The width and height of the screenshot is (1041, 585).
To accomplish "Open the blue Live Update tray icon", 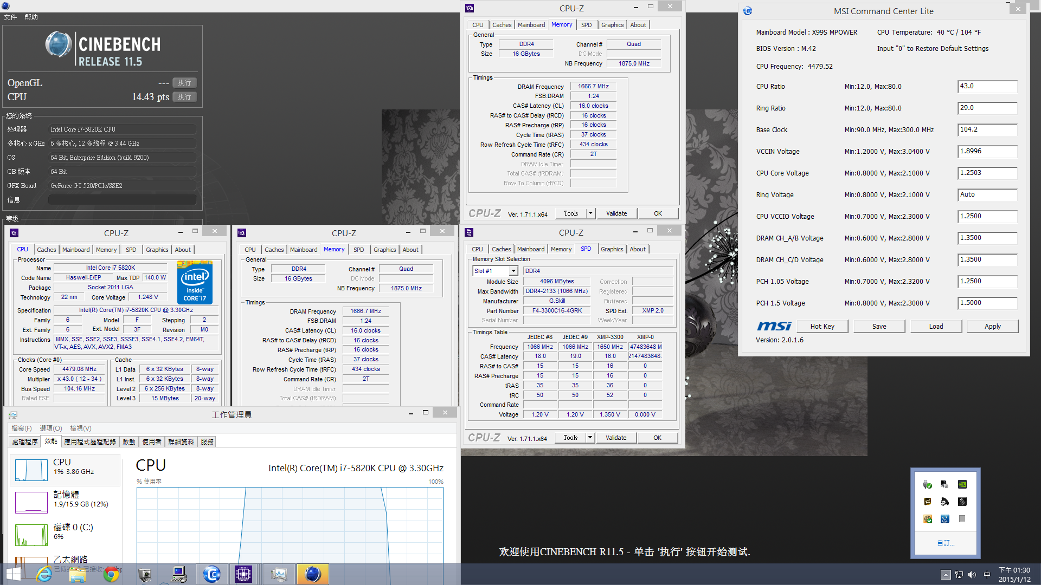I will pos(945,519).
